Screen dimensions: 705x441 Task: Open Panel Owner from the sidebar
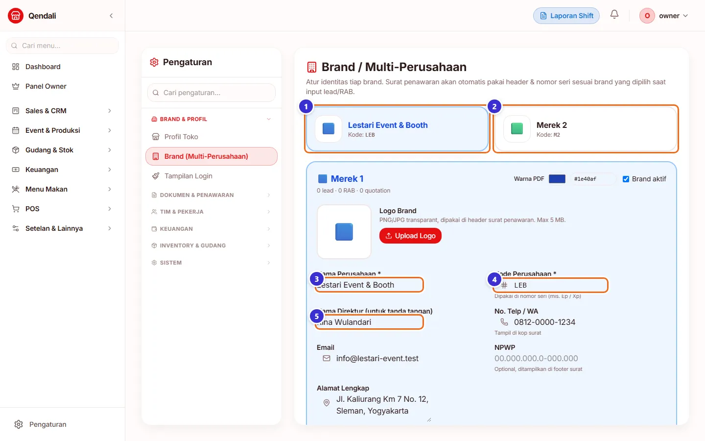(63, 86)
